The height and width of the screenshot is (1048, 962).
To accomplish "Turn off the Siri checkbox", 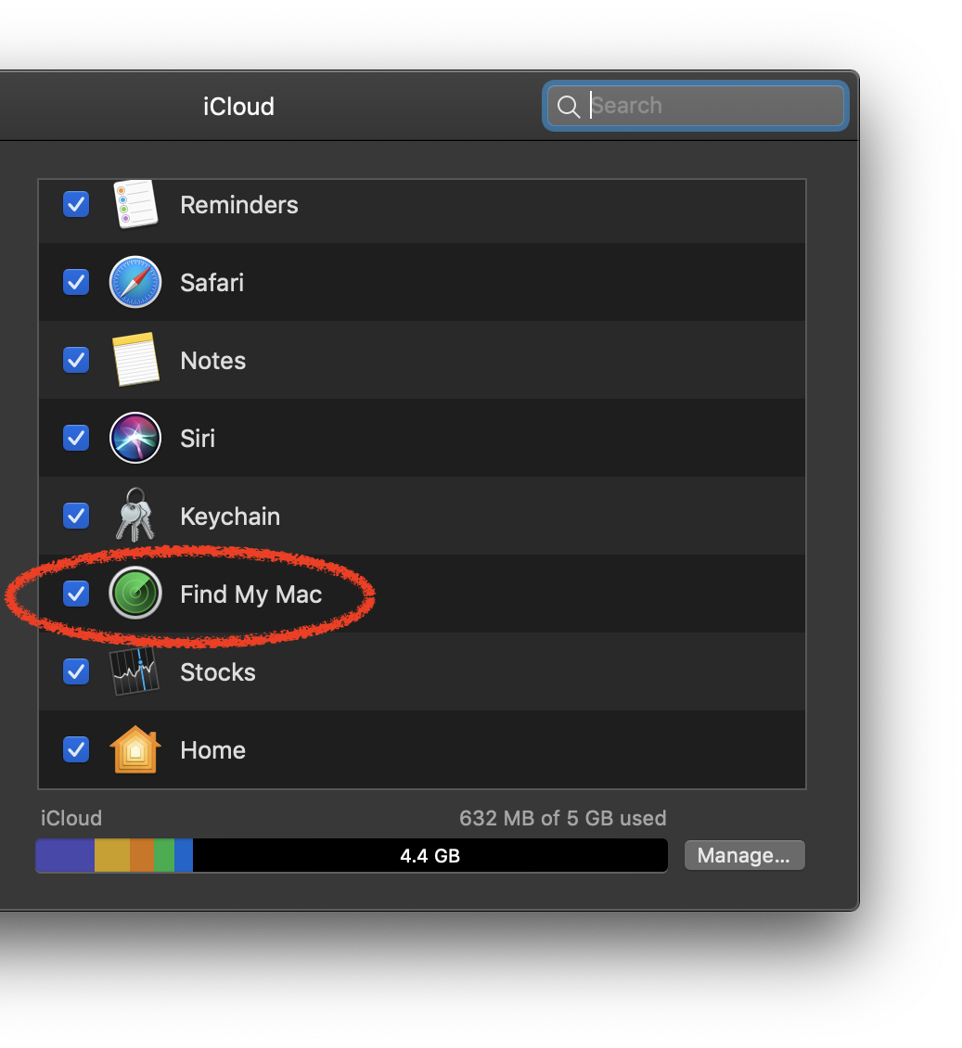I will (76, 438).
